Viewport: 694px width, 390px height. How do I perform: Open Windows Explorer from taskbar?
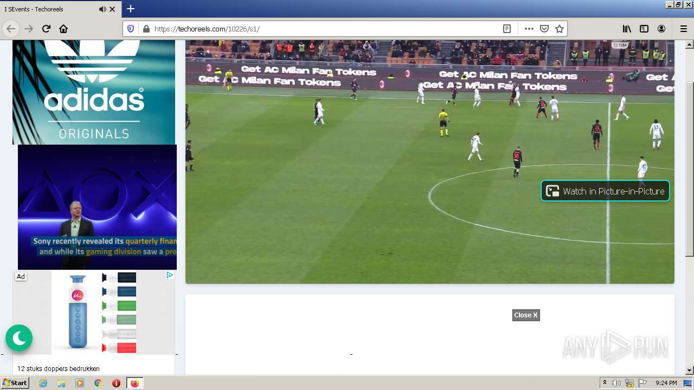point(61,383)
